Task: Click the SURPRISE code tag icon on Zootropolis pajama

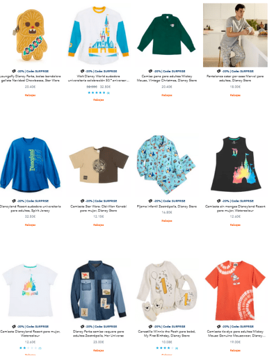Action: point(151,200)
